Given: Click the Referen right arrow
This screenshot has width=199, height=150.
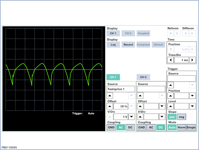Looking at the screenshot, I should pyautogui.click(x=177, y=33).
